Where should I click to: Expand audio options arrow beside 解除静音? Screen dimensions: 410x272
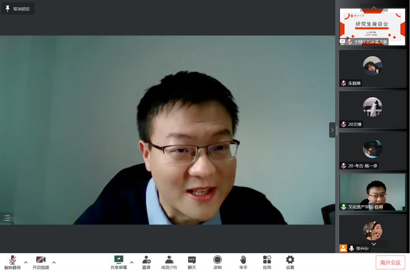tap(26, 262)
